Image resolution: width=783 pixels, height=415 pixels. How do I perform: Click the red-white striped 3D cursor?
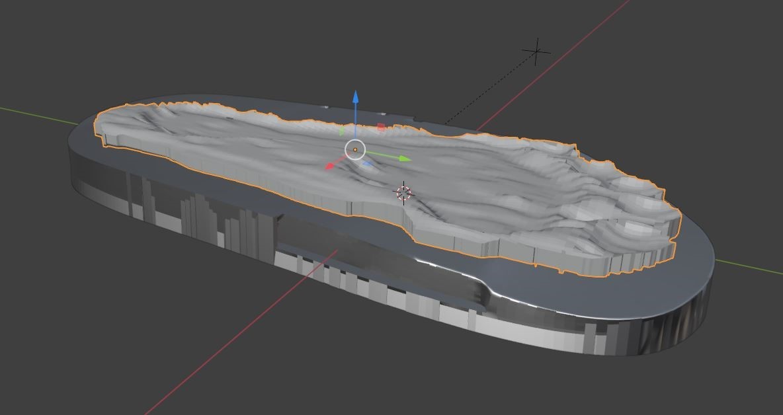pos(403,193)
